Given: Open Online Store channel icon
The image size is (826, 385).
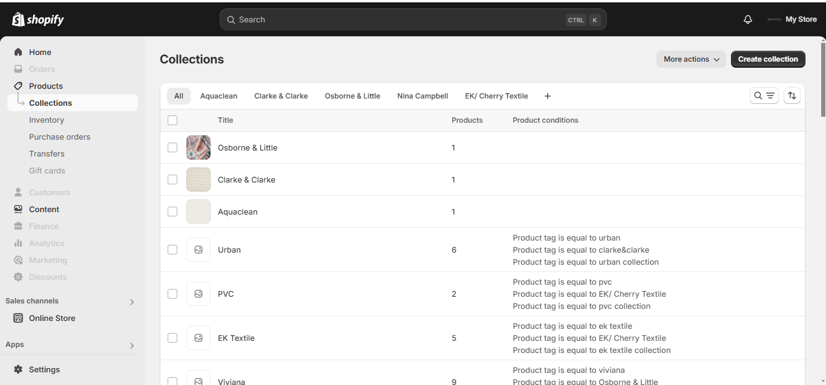Looking at the screenshot, I should (18, 318).
